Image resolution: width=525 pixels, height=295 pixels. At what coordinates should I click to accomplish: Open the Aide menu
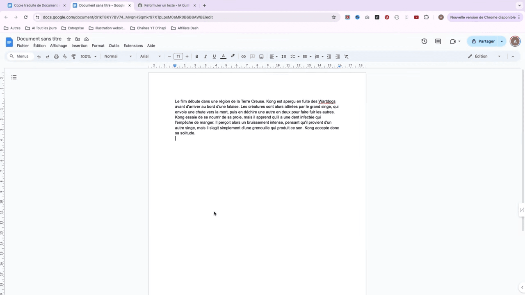pyautogui.click(x=151, y=46)
